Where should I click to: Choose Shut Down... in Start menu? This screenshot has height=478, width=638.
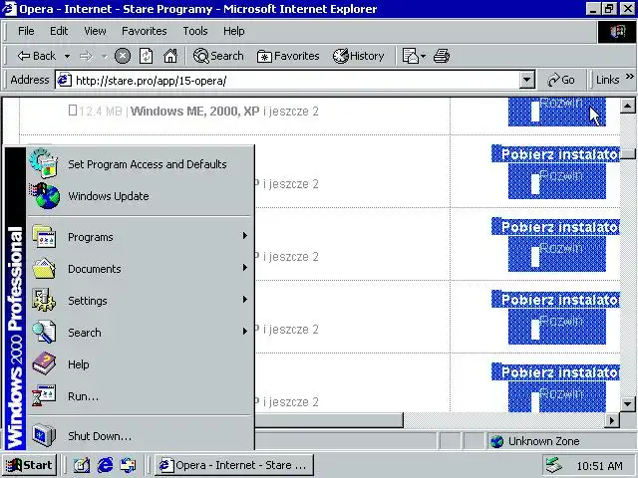click(139, 436)
